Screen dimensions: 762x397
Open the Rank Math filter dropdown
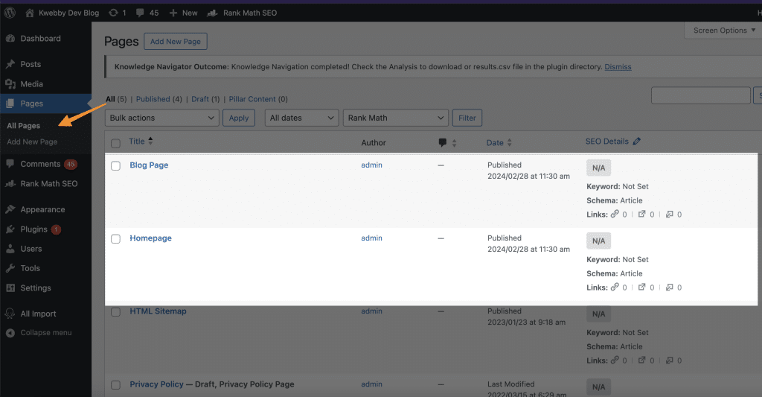(x=396, y=118)
